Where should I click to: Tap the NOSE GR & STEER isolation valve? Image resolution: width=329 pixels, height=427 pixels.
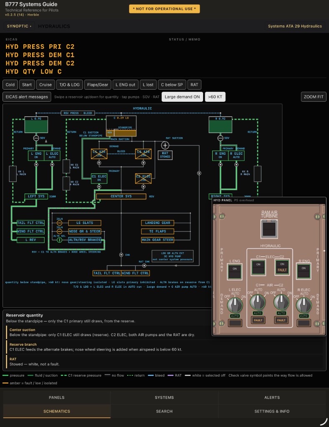(59, 231)
